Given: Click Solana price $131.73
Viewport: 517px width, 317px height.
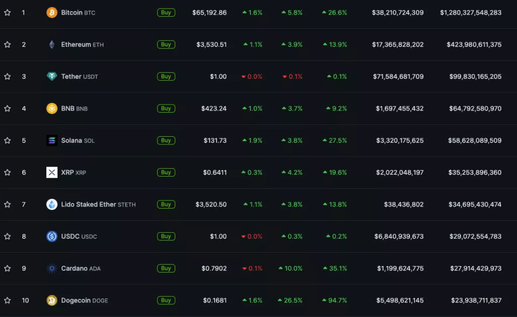Looking at the screenshot, I should click(215, 140).
